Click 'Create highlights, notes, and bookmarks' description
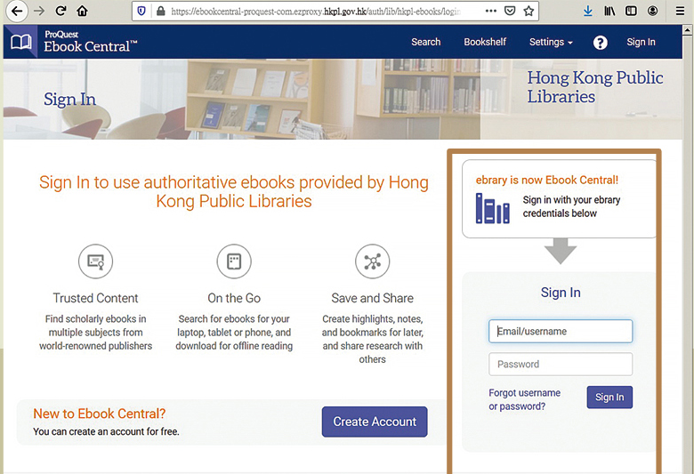This screenshot has width=694, height=474. [x=372, y=339]
